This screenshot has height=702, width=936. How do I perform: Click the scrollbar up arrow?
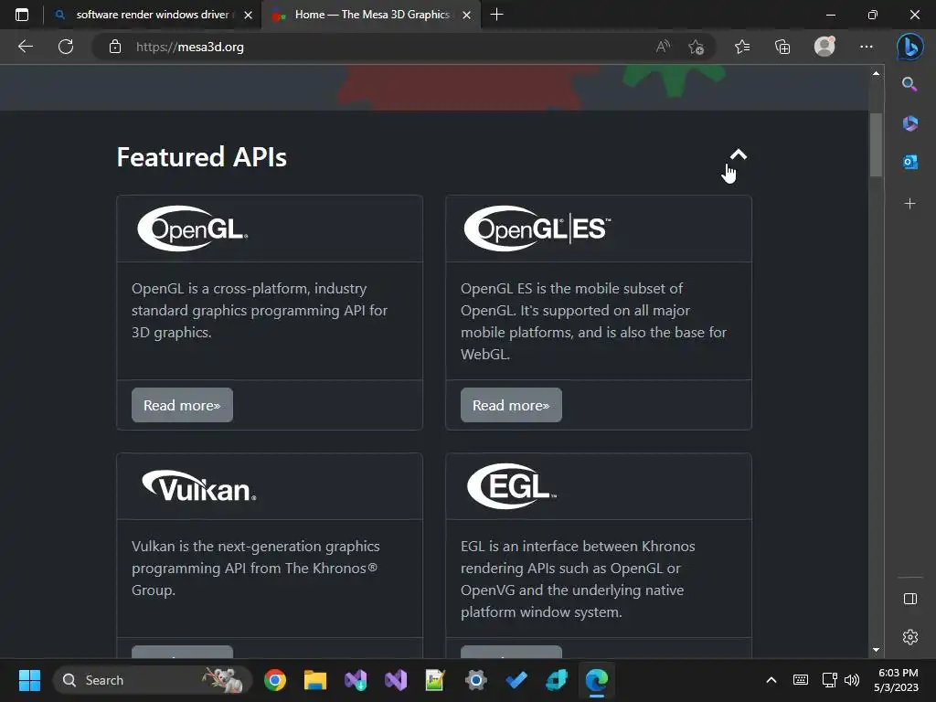coord(876,73)
